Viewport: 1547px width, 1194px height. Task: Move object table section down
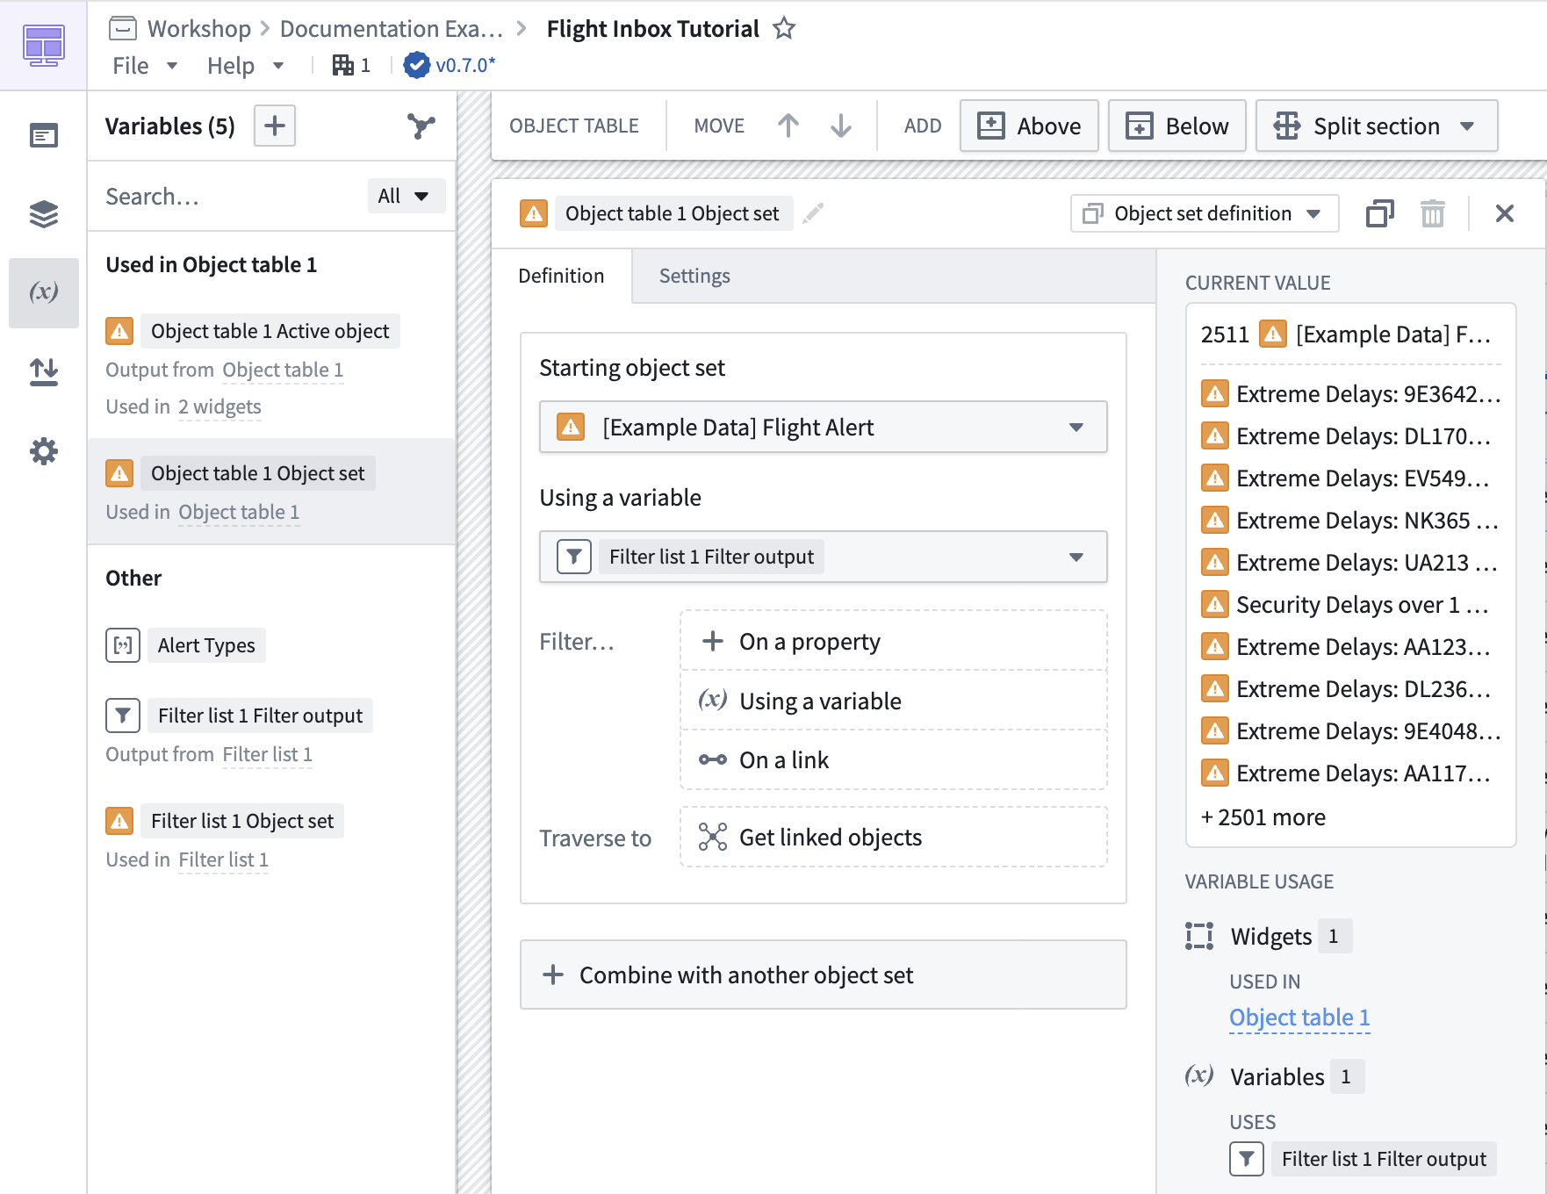point(841,126)
